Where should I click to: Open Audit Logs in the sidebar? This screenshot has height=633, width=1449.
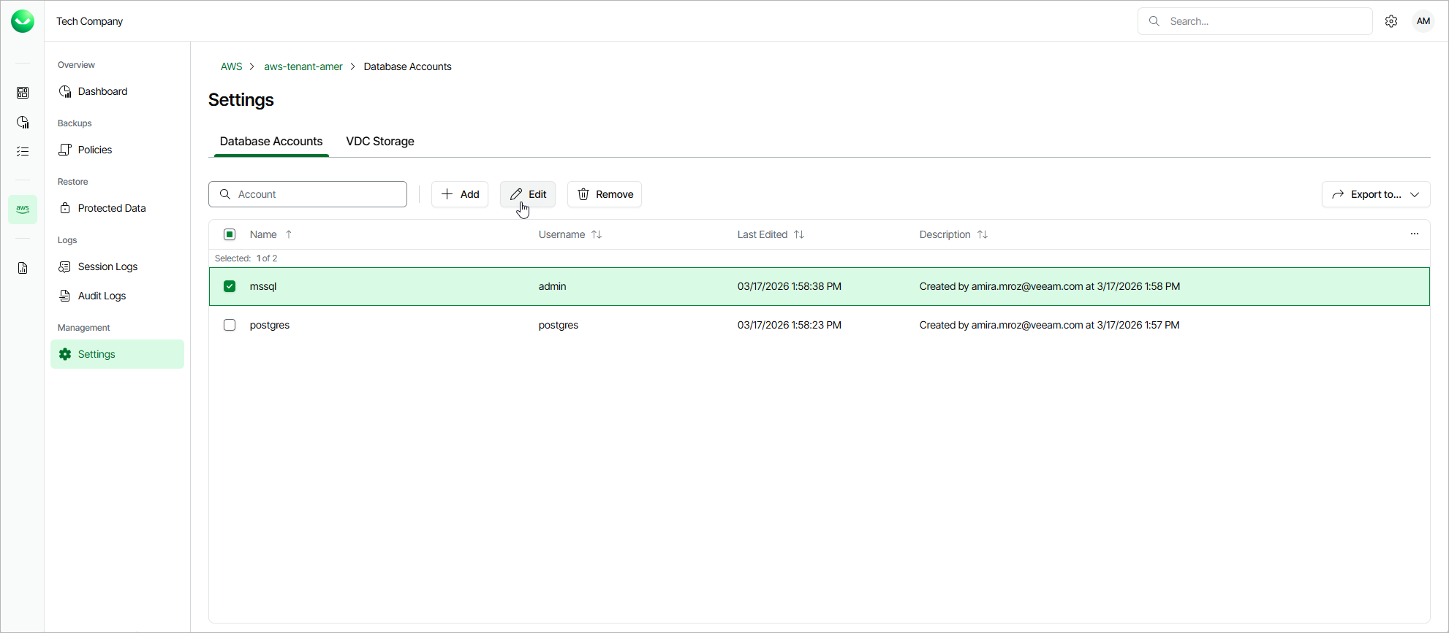coord(117,296)
